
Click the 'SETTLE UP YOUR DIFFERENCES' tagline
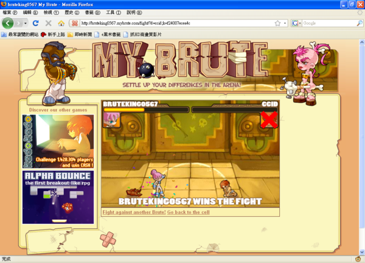click(x=181, y=85)
